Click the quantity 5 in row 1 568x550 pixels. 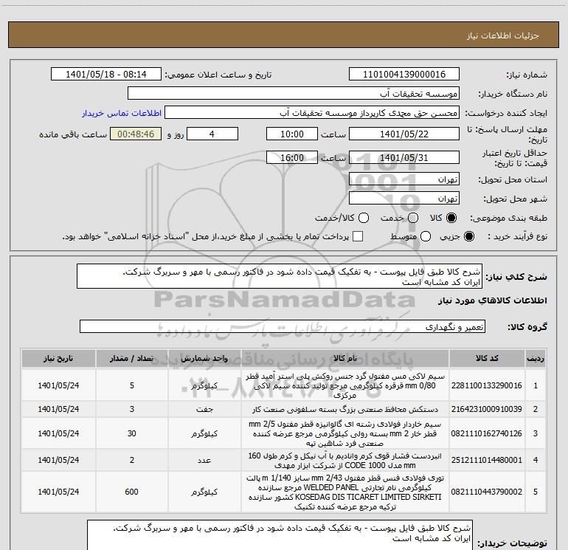(x=132, y=385)
